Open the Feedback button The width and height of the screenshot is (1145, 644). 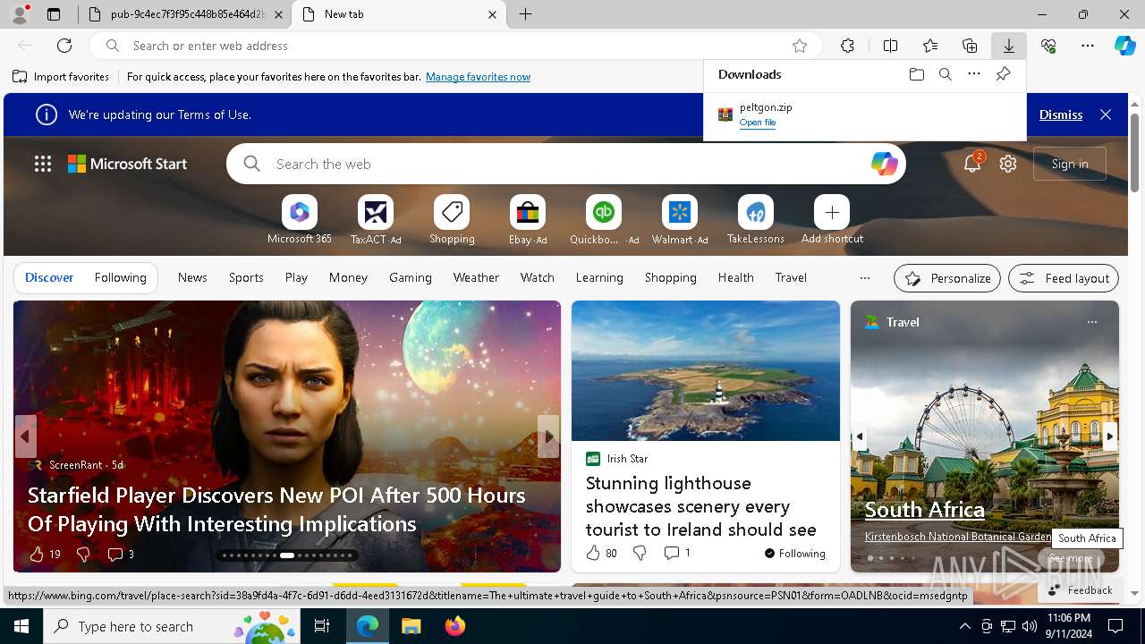(x=1079, y=590)
